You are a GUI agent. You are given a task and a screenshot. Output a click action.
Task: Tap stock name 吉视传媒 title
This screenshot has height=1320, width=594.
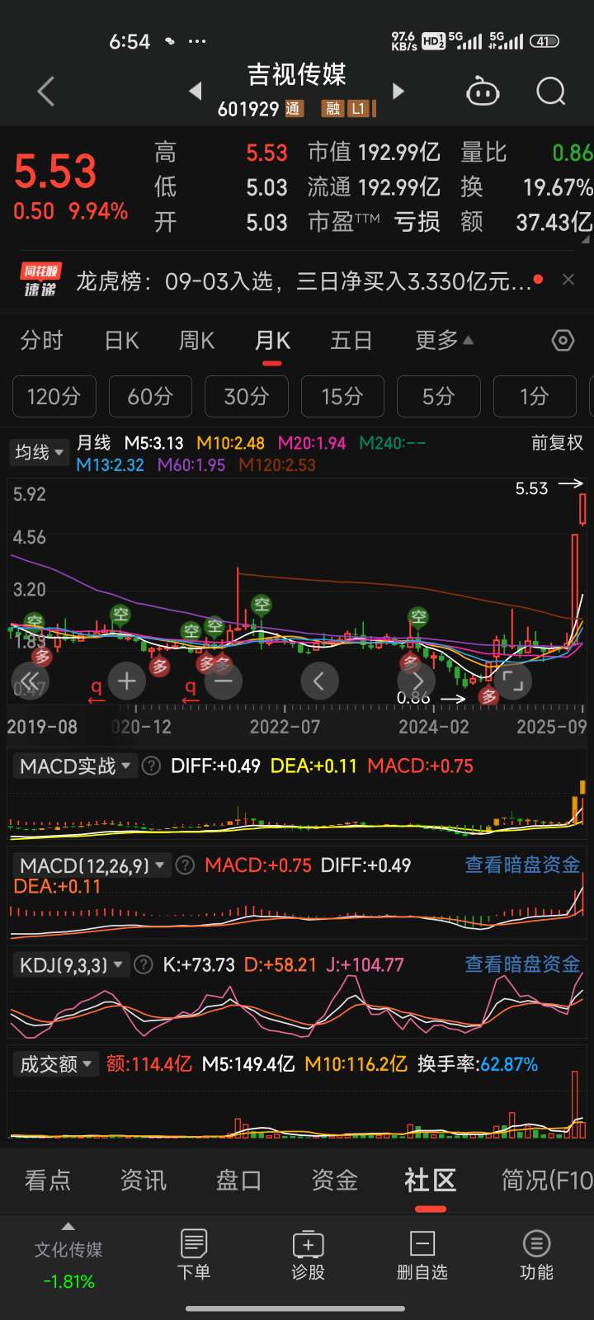tap(297, 74)
